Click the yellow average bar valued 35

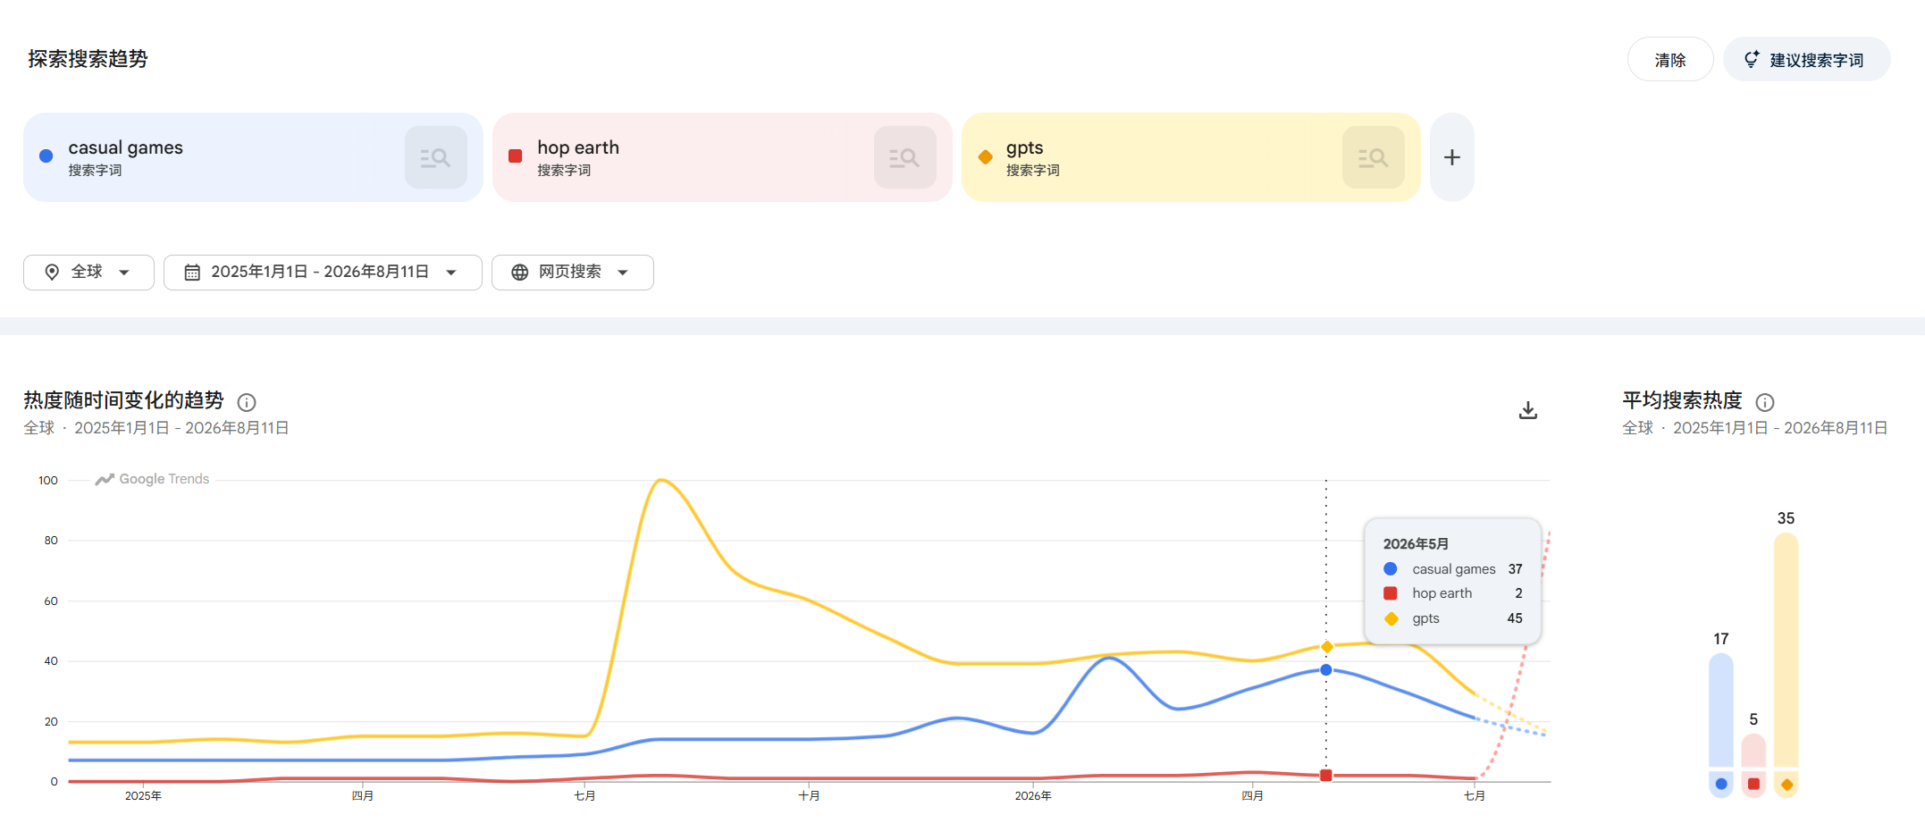click(x=1786, y=650)
